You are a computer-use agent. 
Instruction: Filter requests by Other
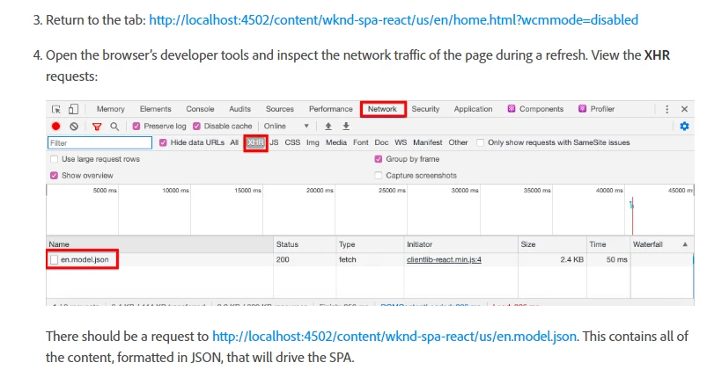(x=458, y=142)
